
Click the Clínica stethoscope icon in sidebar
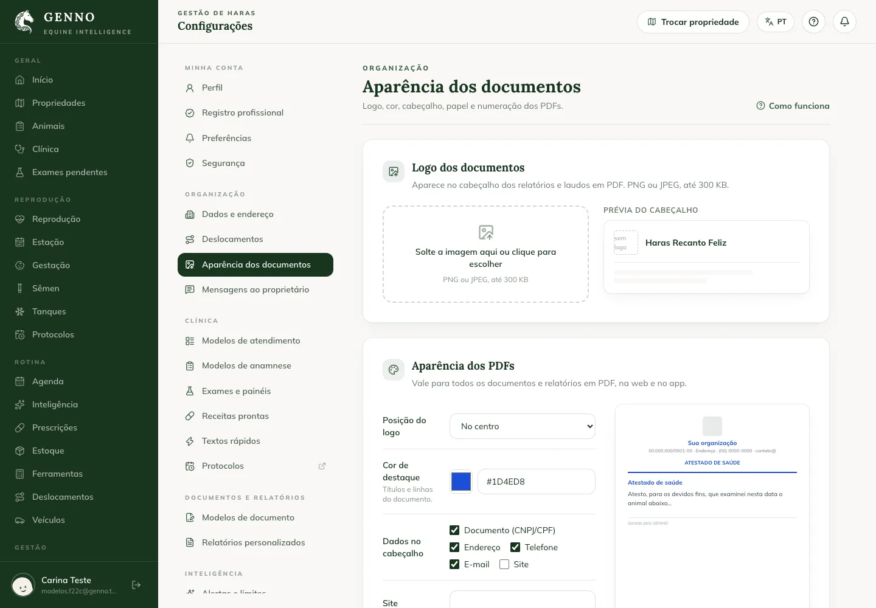tap(19, 149)
